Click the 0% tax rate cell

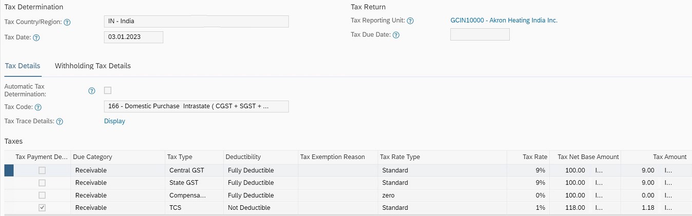(x=529, y=195)
